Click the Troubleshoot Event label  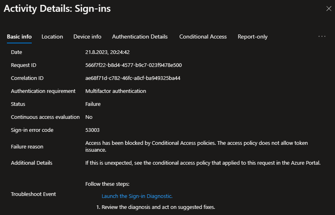tap(33, 194)
